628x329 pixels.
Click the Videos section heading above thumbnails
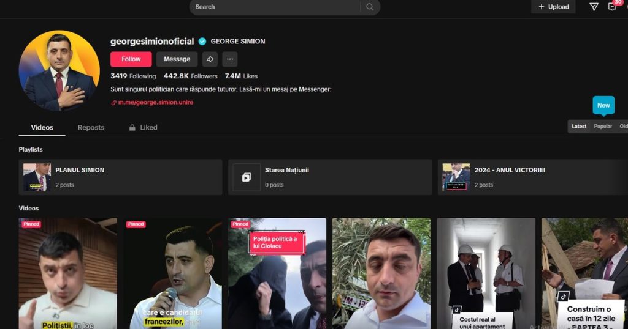[x=29, y=208]
